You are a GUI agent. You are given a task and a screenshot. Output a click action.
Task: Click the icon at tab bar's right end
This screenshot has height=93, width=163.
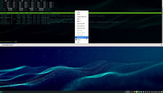pyautogui.click(x=161, y=45)
